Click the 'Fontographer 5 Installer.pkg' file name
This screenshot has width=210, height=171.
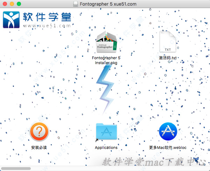tap(106, 60)
